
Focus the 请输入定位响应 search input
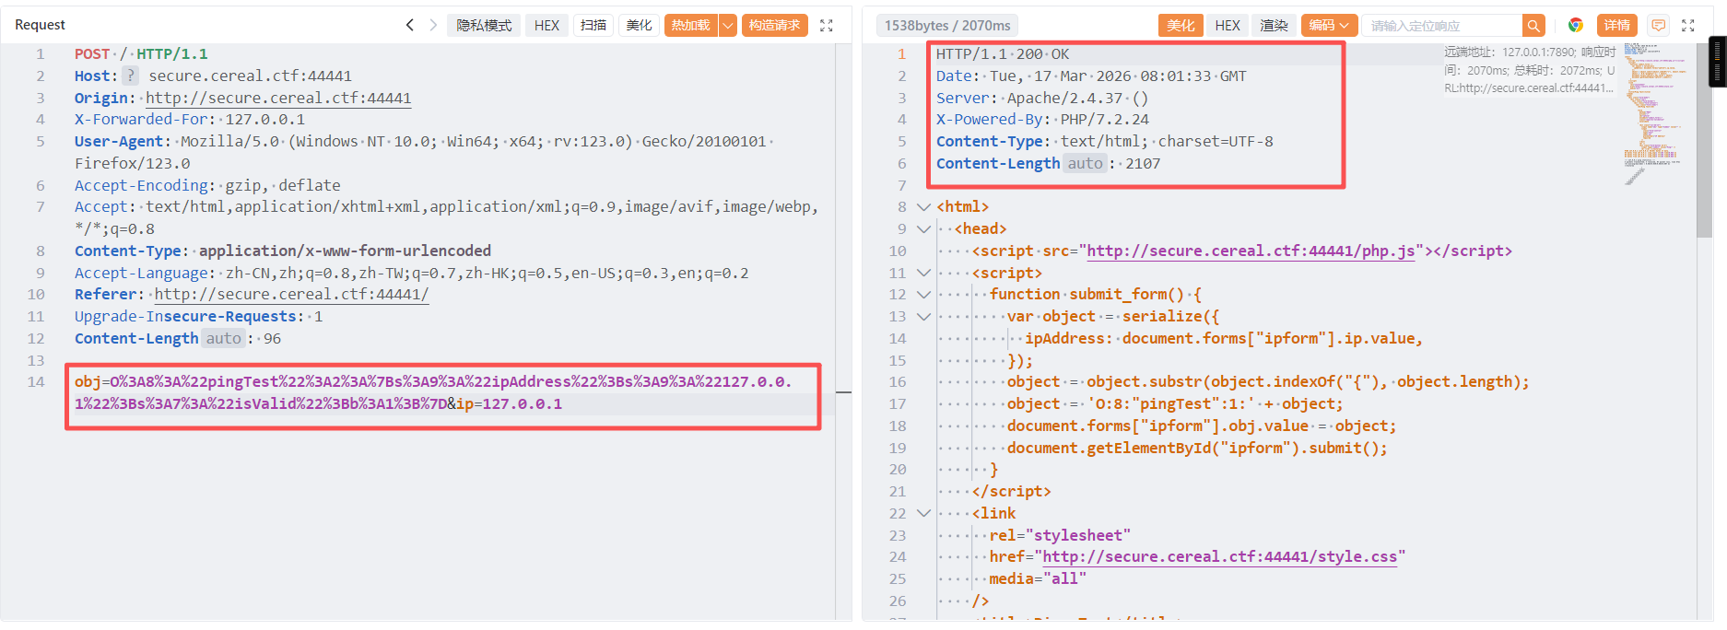click(x=1441, y=26)
